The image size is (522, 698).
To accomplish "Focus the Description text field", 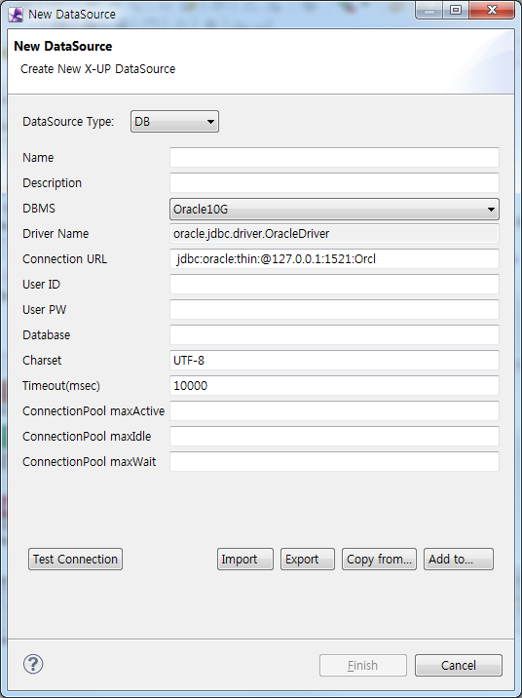I will pos(334,183).
